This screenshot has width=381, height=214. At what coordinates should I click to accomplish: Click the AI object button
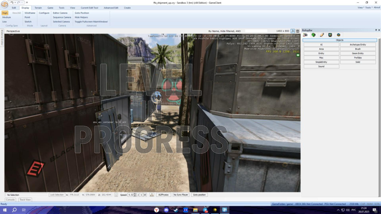point(321,45)
